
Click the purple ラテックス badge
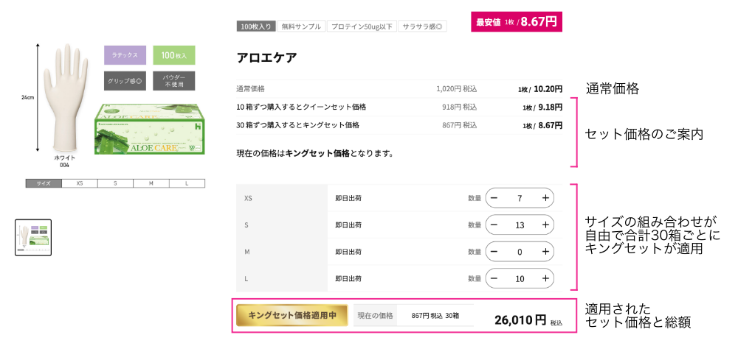[x=125, y=55]
